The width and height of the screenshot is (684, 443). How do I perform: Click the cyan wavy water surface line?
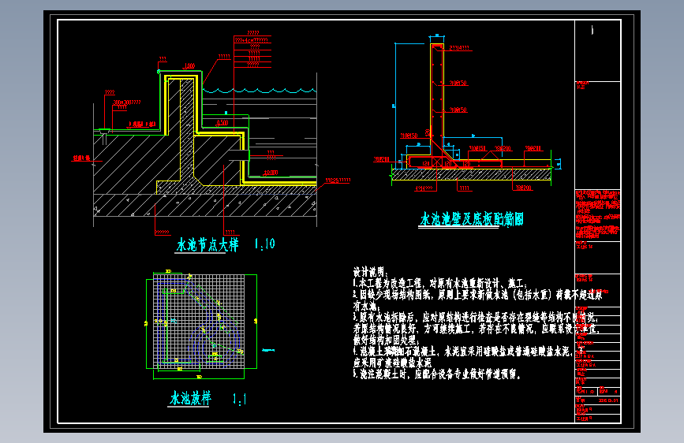(x=260, y=91)
